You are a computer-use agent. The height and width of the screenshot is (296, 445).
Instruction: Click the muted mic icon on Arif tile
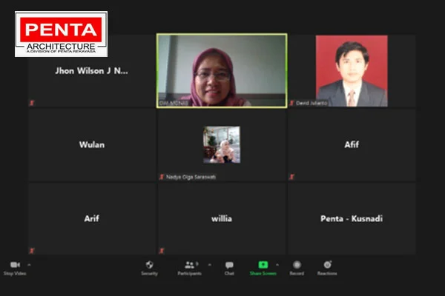tap(32, 251)
